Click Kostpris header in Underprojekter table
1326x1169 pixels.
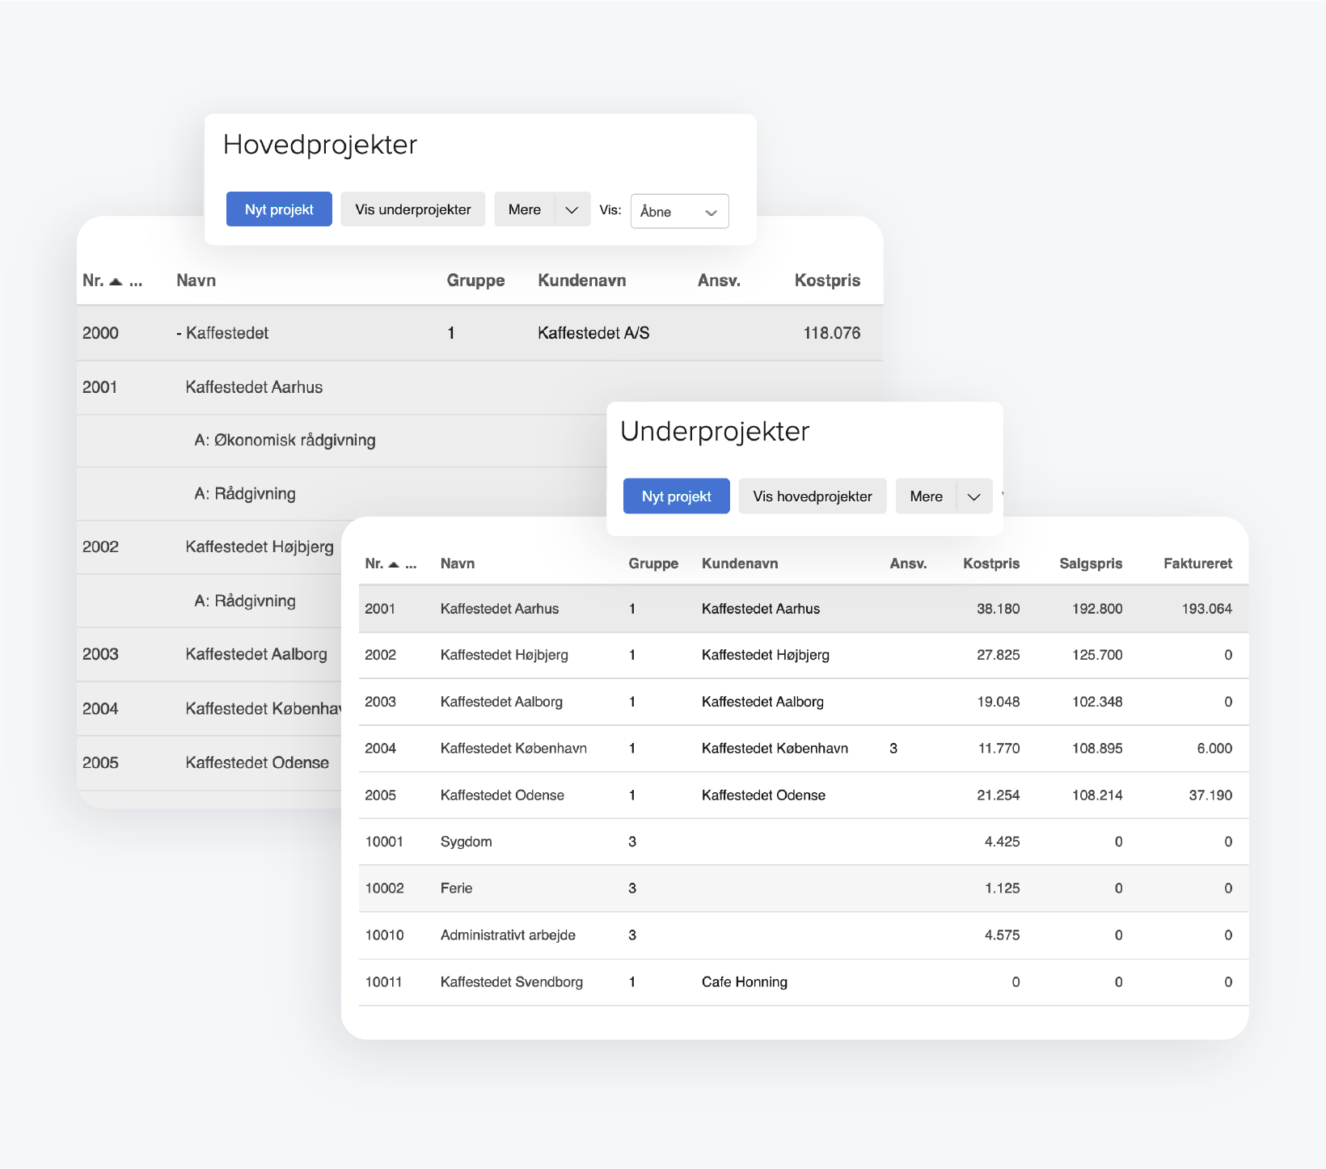(991, 563)
